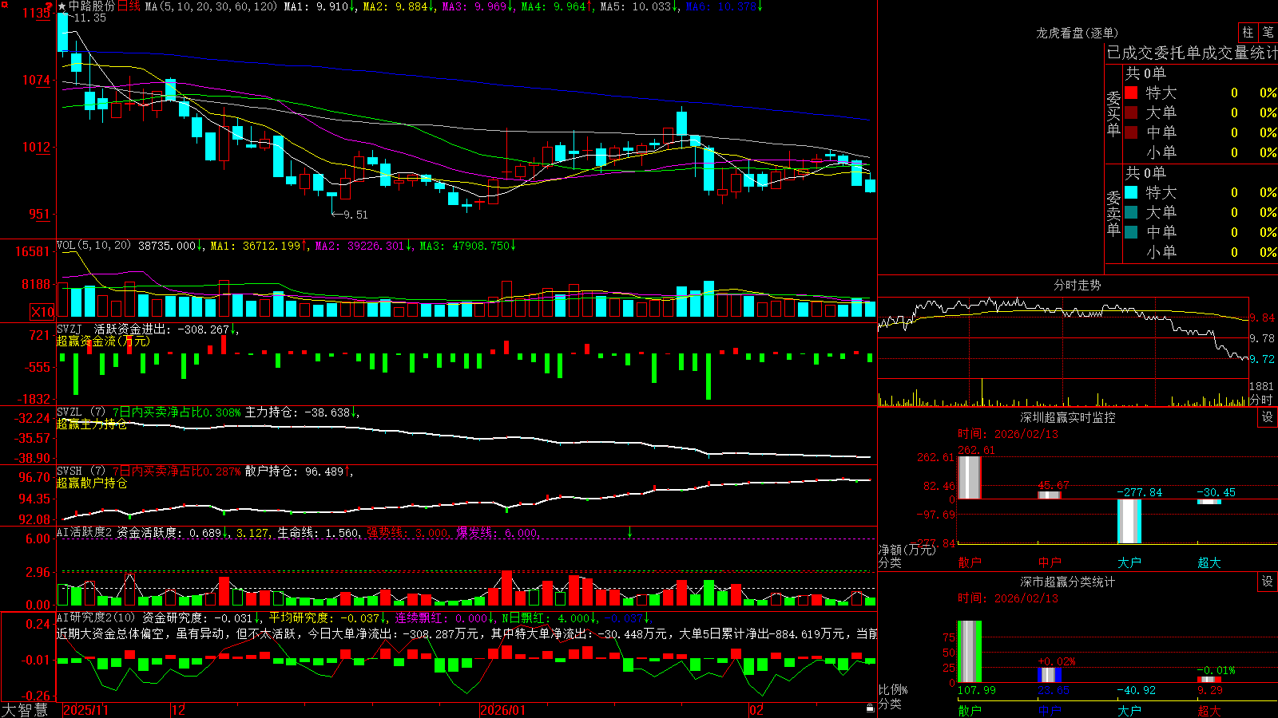The image size is (1278, 718).
Task: Click the 超大 category label in 深市超赢分类统计
Action: pos(1209,710)
